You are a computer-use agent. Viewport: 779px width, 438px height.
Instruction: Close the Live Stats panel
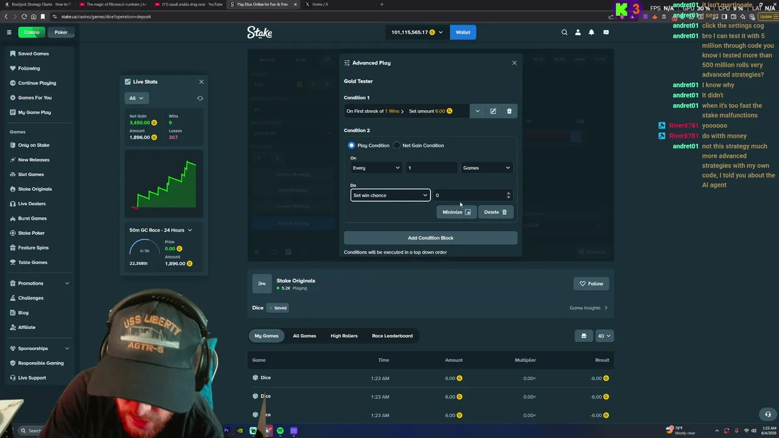(x=201, y=82)
